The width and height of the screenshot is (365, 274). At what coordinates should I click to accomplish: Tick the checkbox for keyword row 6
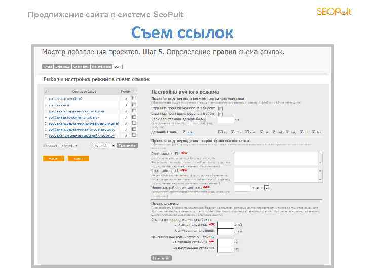(x=134, y=129)
